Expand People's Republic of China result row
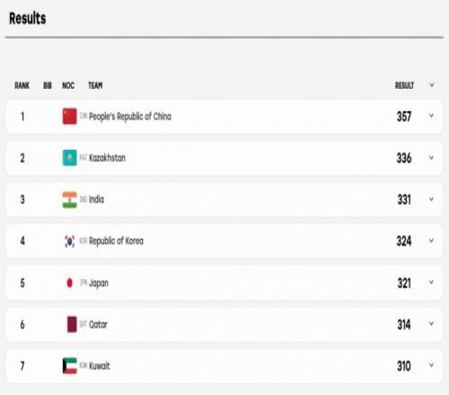The width and height of the screenshot is (449, 395). coord(431,116)
